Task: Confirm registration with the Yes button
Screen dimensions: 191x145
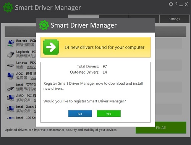Action: pyautogui.click(x=108, y=114)
